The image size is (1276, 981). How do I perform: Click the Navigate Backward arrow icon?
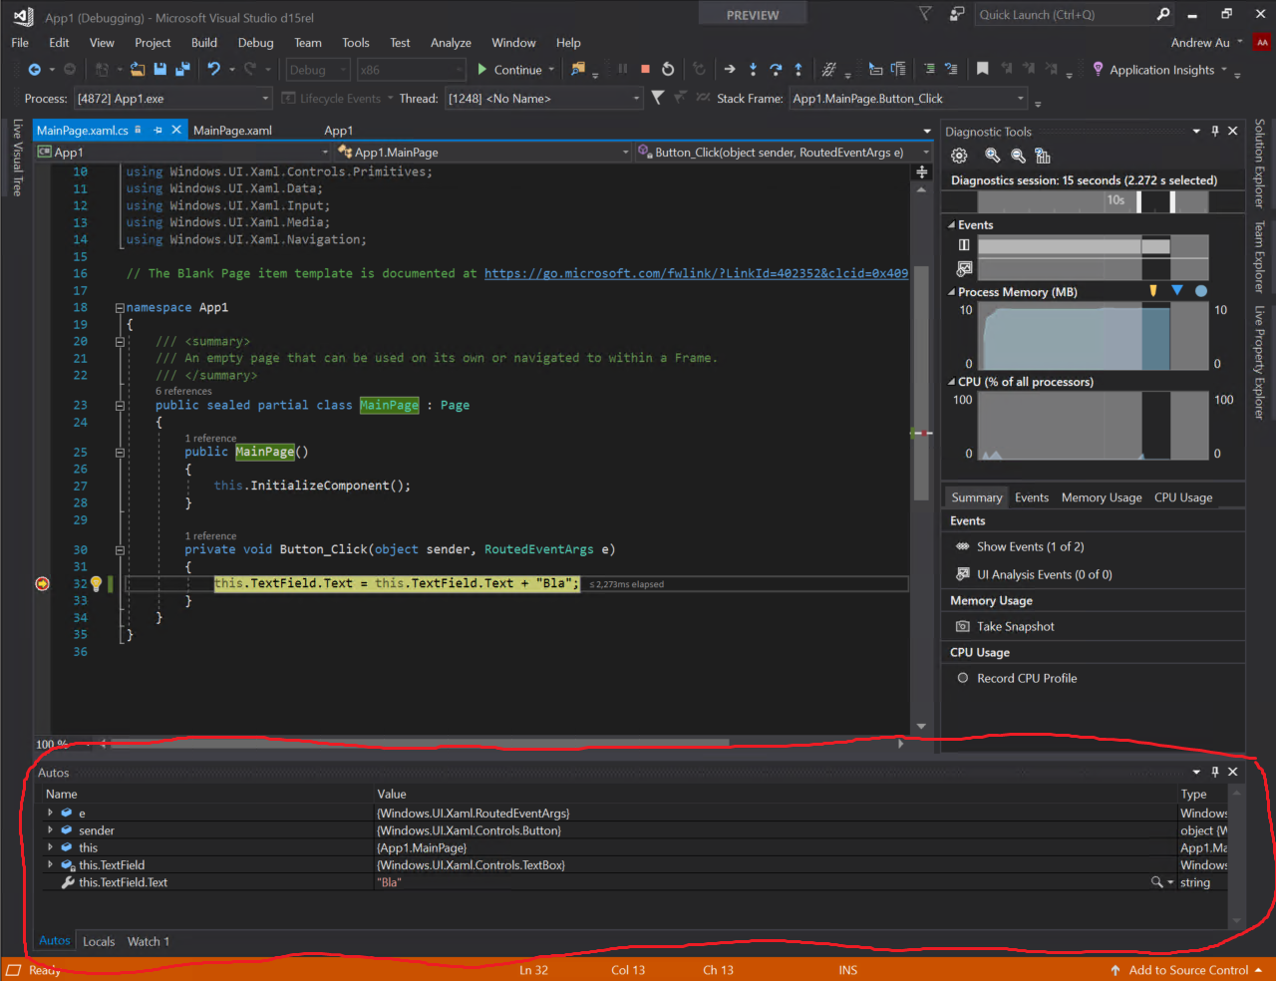pyautogui.click(x=35, y=70)
